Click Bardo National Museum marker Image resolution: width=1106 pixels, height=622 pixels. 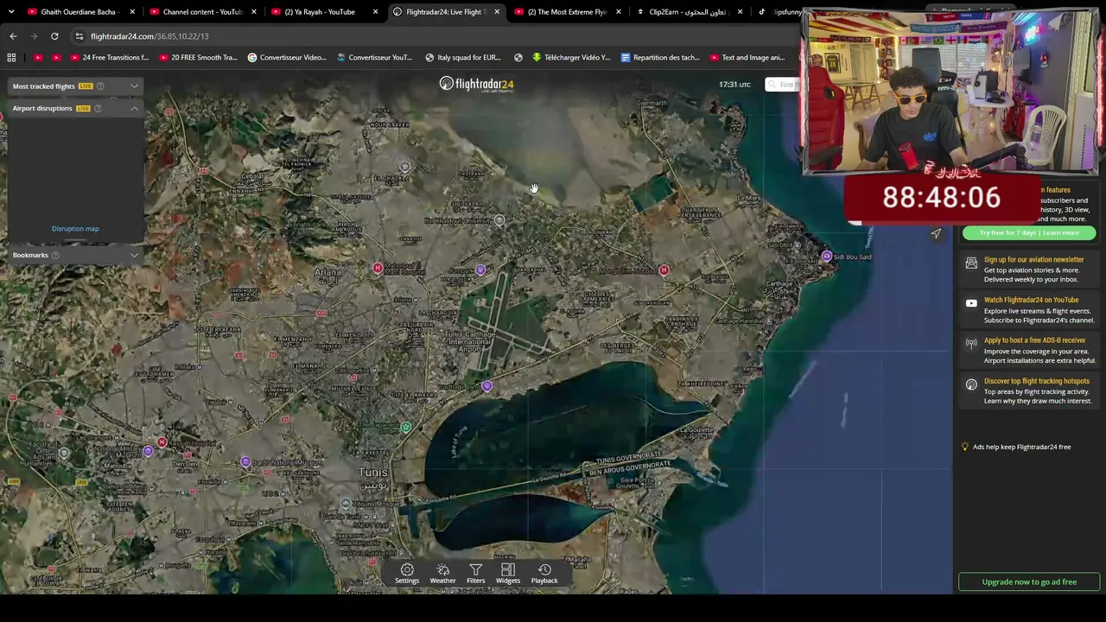coord(245,462)
